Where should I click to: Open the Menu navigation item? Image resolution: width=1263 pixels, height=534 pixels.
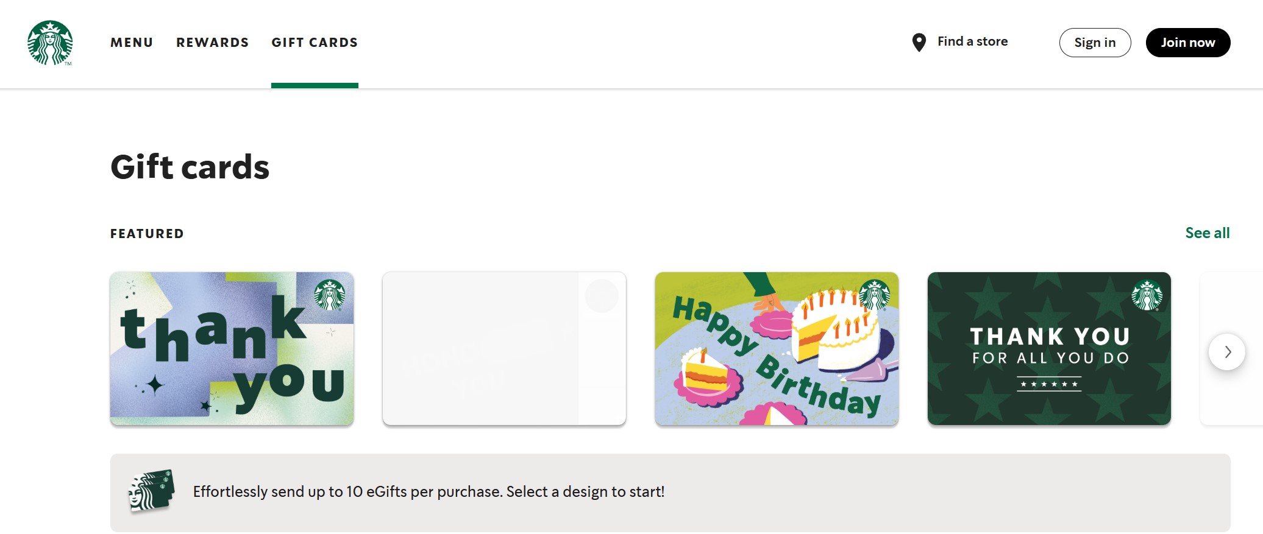pos(132,43)
